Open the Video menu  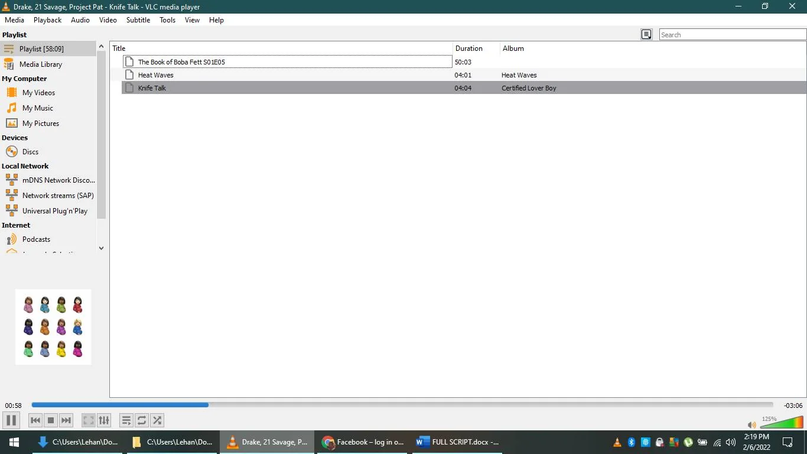(108, 20)
